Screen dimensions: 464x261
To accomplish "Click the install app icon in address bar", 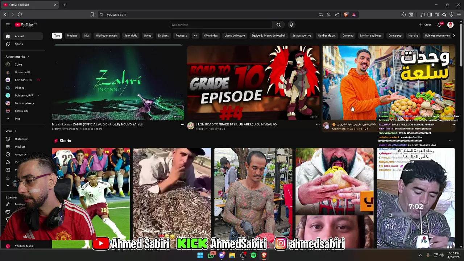I will point(321,14).
